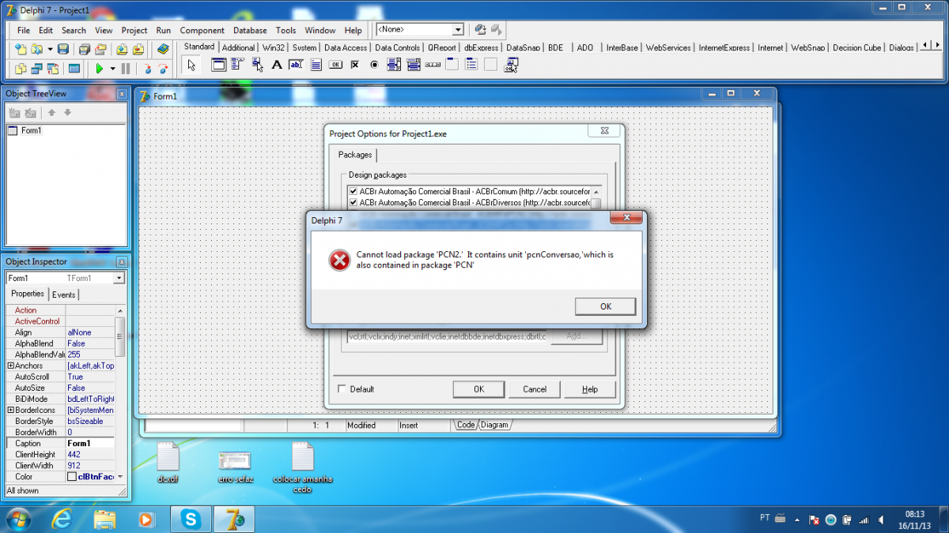Viewport: 949px width, 533px height.
Task: Open the Tools menu
Action: [286, 30]
